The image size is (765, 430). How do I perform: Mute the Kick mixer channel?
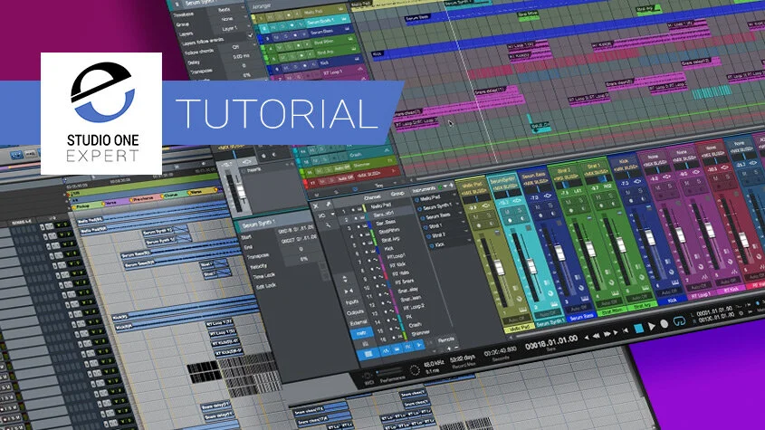[x=628, y=193]
